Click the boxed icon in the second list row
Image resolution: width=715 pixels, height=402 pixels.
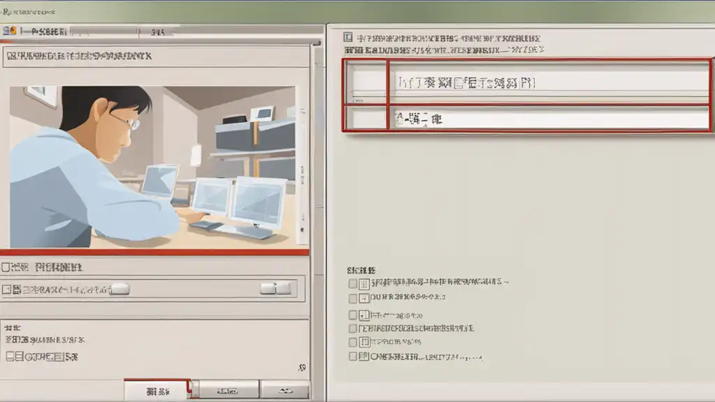coord(364,299)
